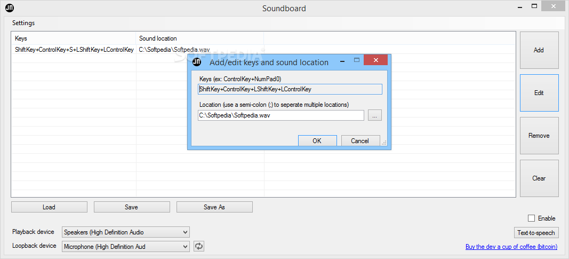Minimize the Add/edit keys dialog
The height and width of the screenshot is (259, 569).
pyautogui.click(x=342, y=61)
